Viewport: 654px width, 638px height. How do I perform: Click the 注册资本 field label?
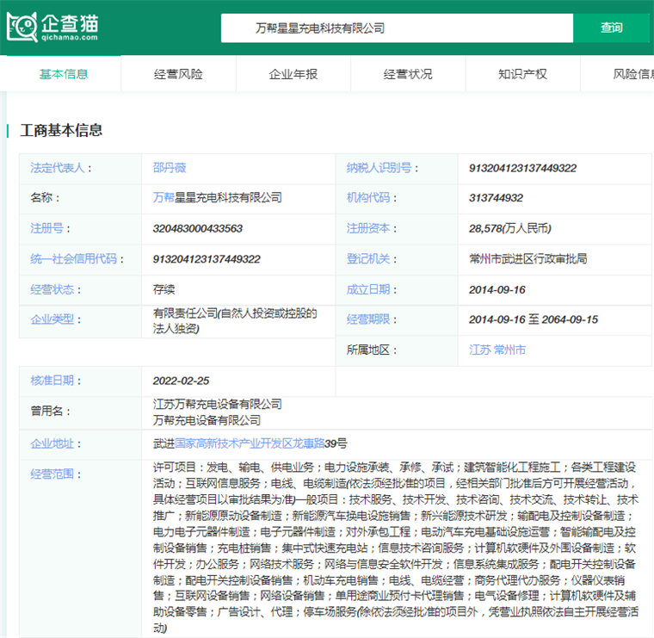pyautogui.click(x=368, y=228)
